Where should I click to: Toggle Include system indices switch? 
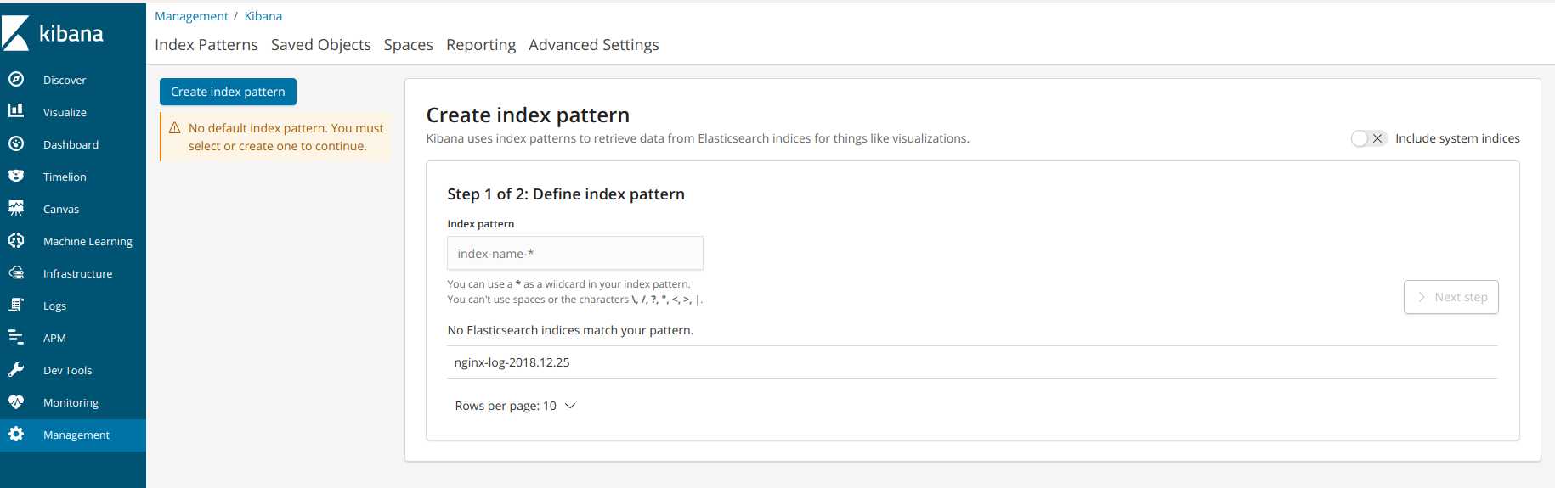[x=1368, y=138]
